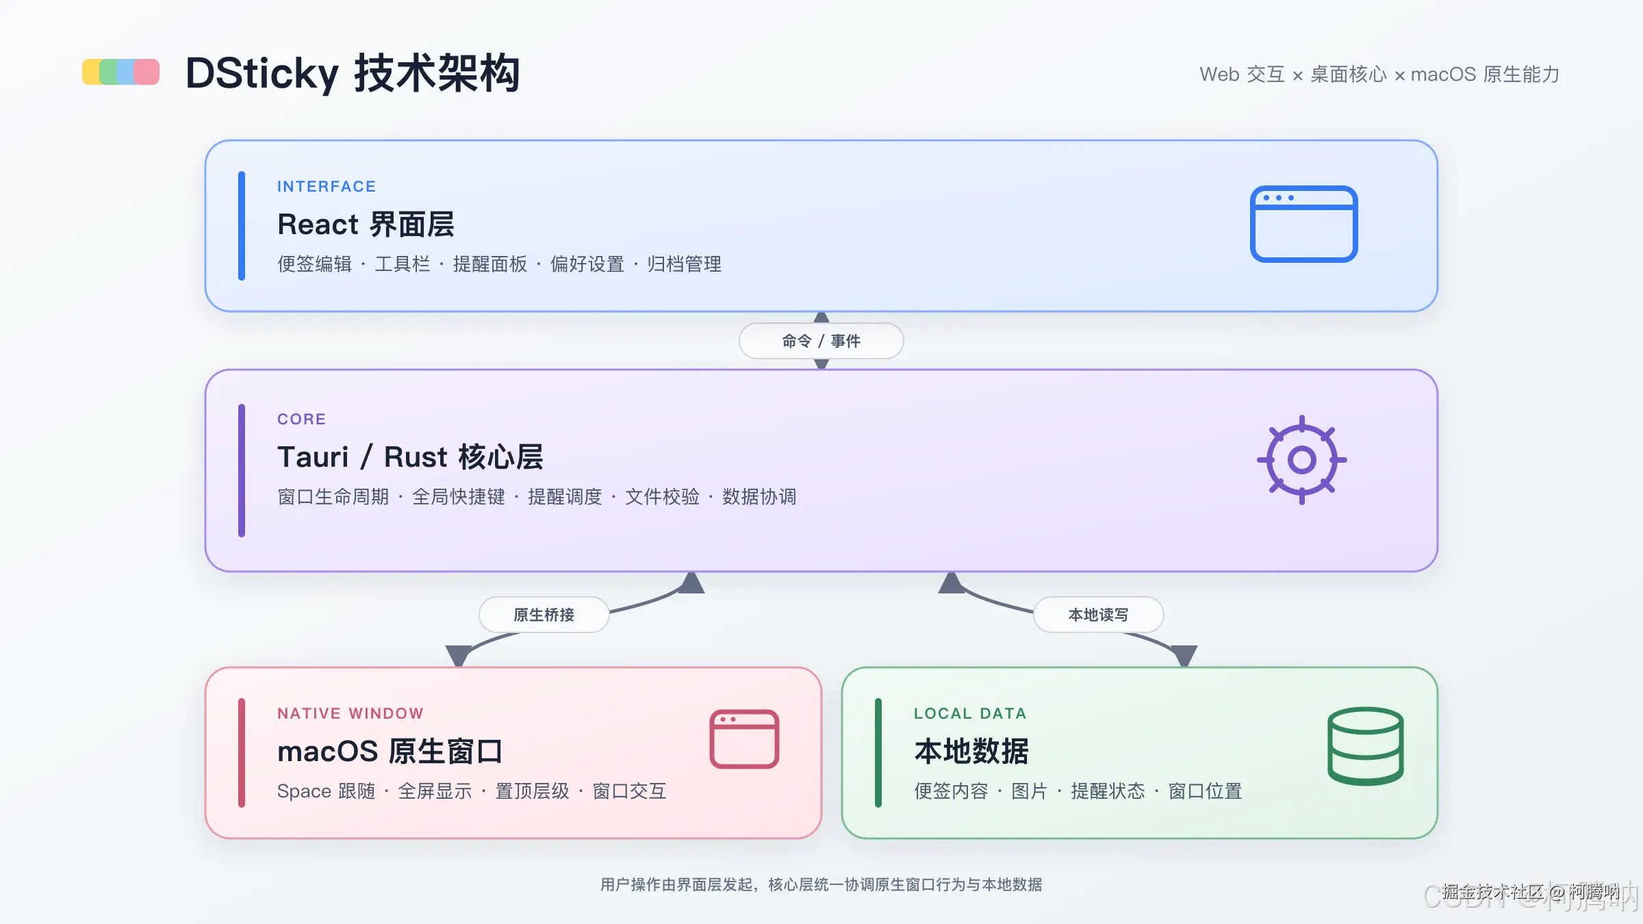
Task: Click the colorful DSticky logo
Action: pyautogui.click(x=120, y=72)
